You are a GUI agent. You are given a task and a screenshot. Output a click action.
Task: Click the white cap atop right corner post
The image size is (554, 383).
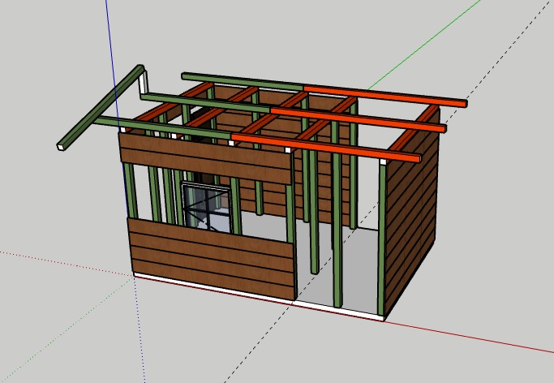tap(382, 166)
